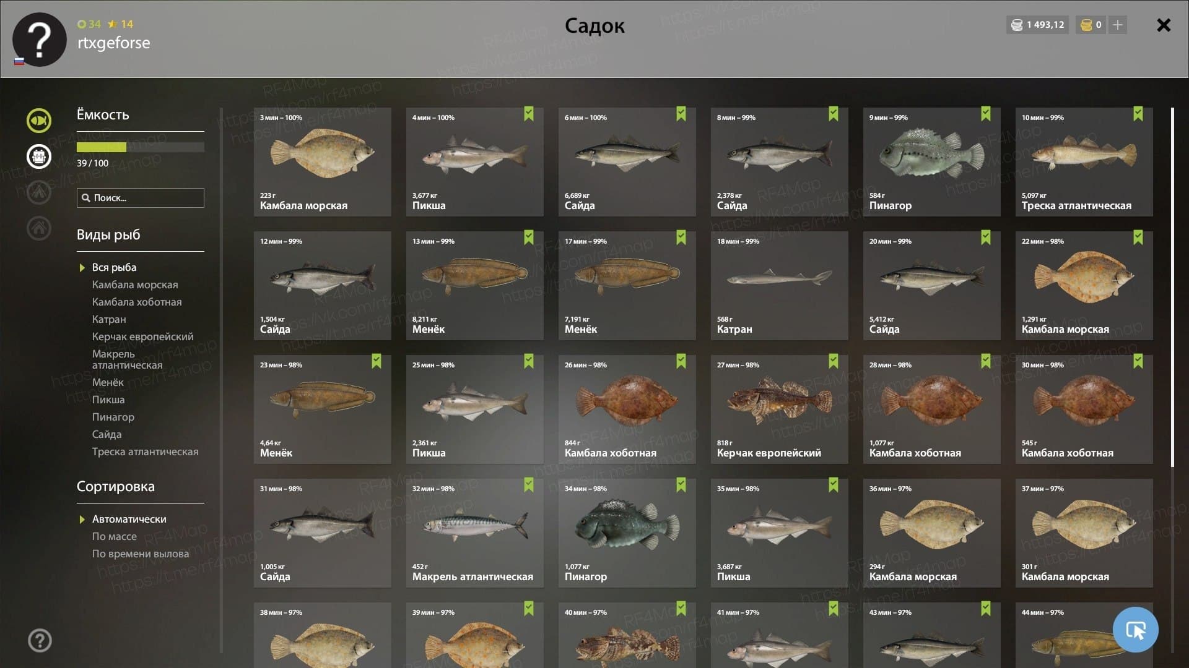Viewport: 1189px width, 668px height.
Task: Filter by Камбала морская species
Action: pyautogui.click(x=135, y=285)
